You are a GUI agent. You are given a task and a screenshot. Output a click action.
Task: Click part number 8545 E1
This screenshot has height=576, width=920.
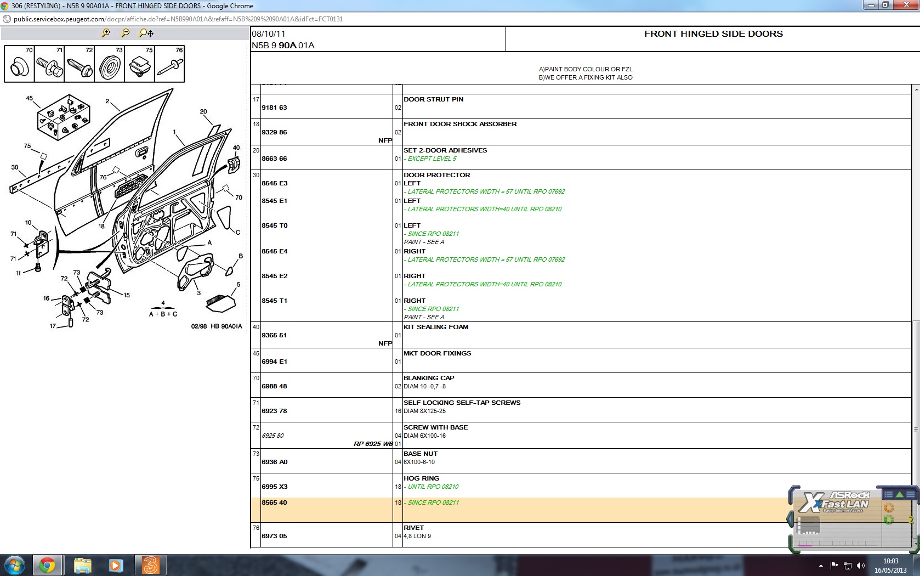(x=274, y=201)
